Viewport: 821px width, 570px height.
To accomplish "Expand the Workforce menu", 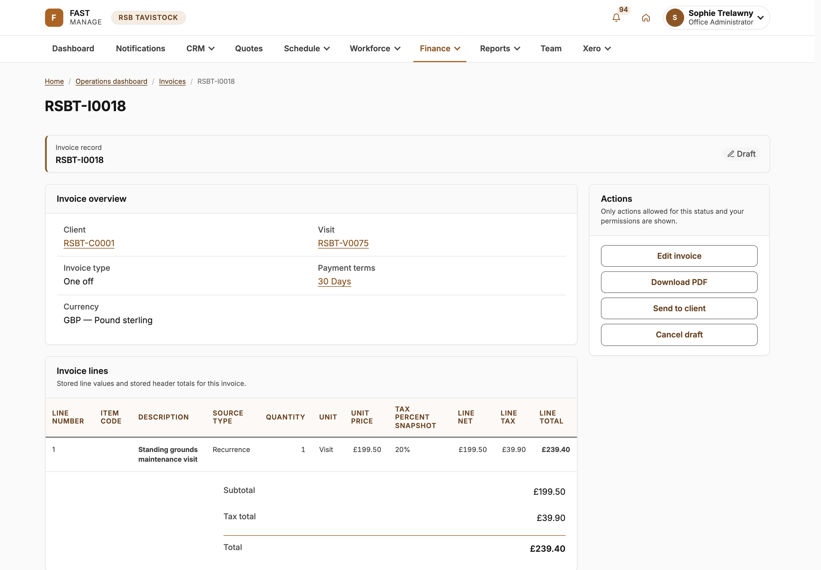I will coord(375,48).
